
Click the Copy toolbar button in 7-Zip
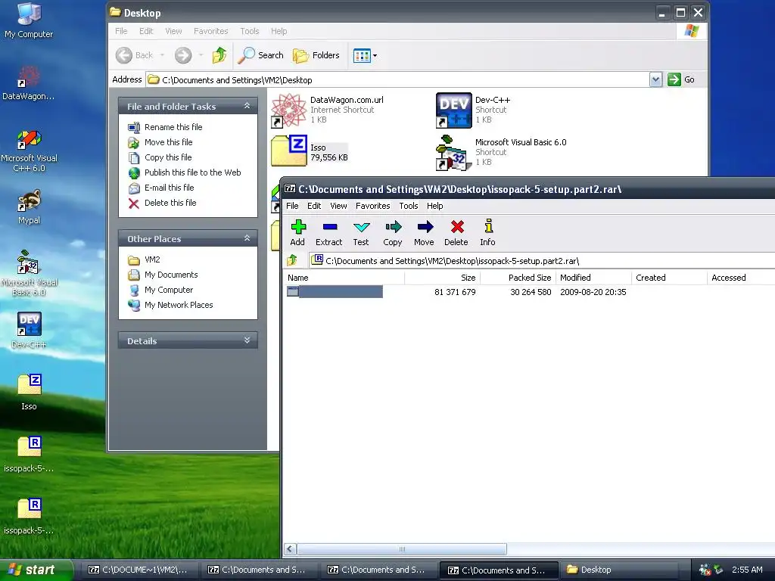click(x=393, y=233)
